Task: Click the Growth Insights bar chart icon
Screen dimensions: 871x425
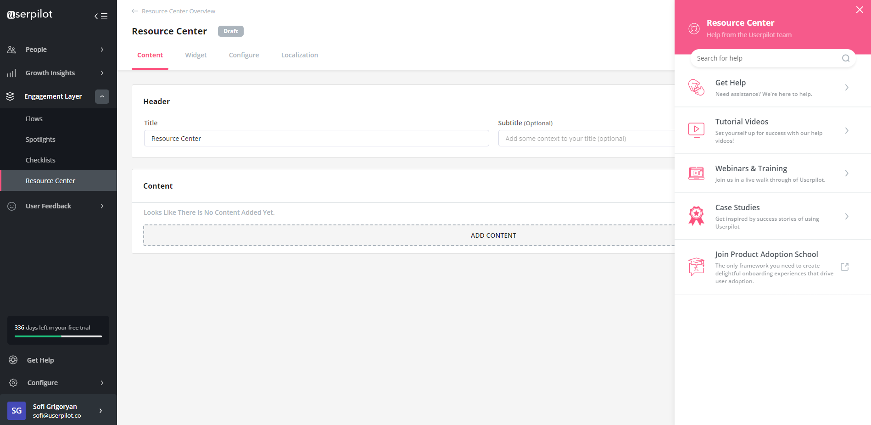Action: (x=11, y=73)
